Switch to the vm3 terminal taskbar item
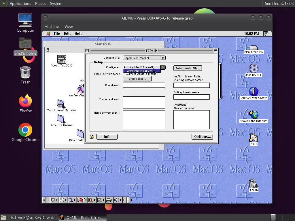 coord(34,218)
